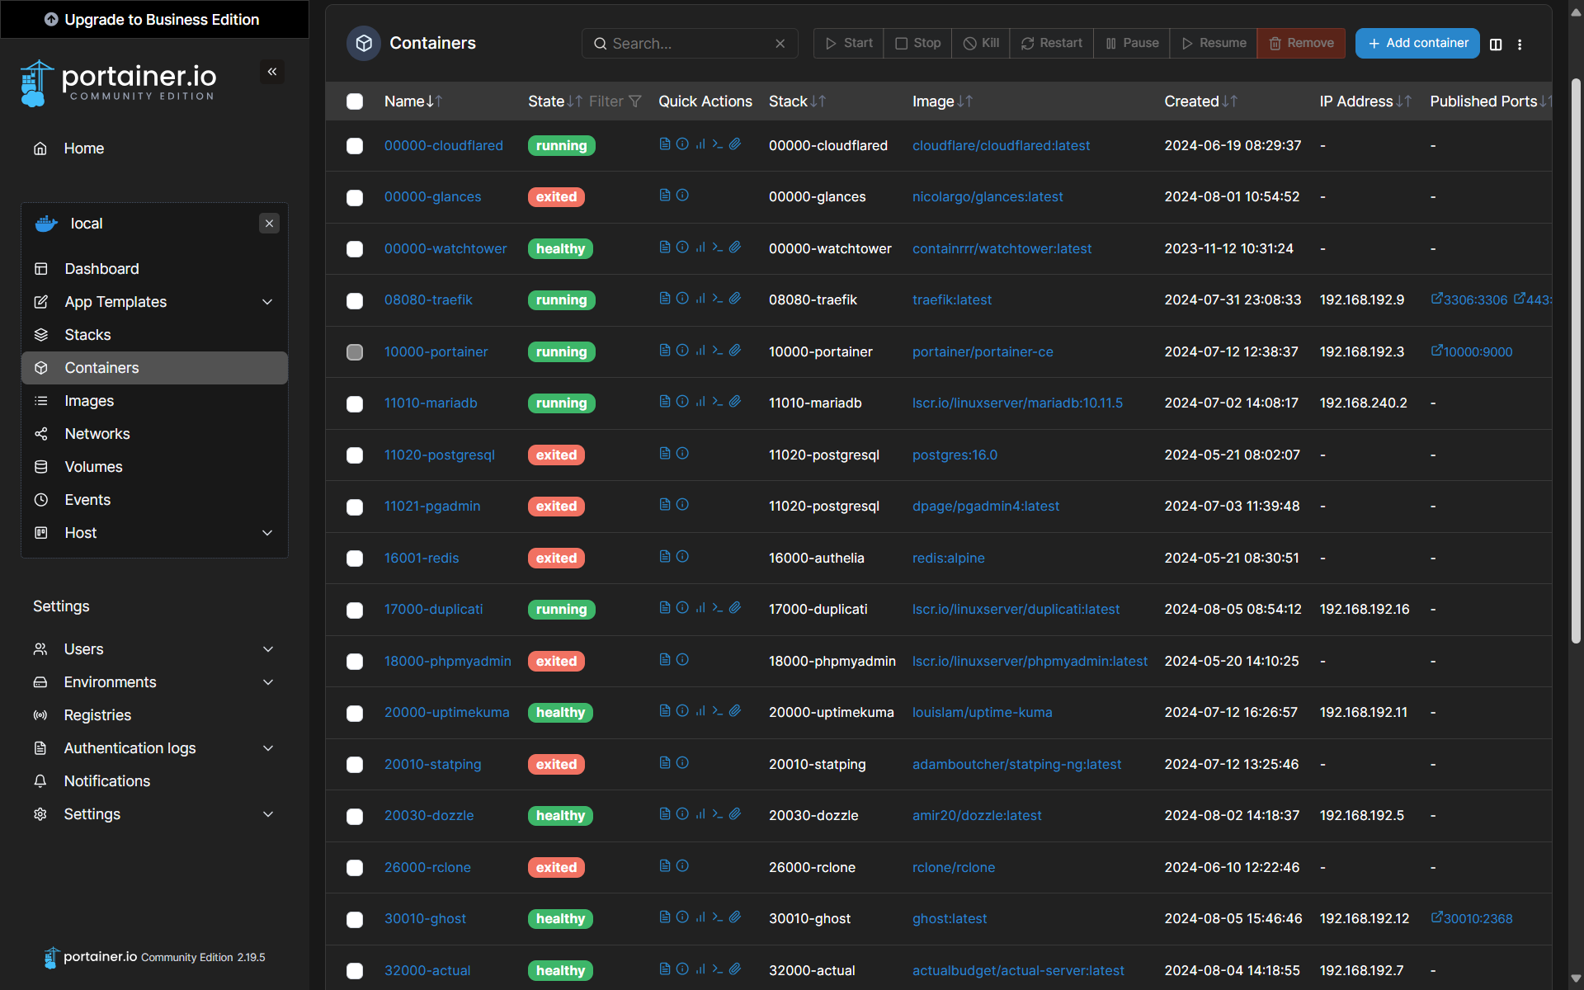Close the local environment with X
The width and height of the screenshot is (1584, 990).
(x=269, y=224)
